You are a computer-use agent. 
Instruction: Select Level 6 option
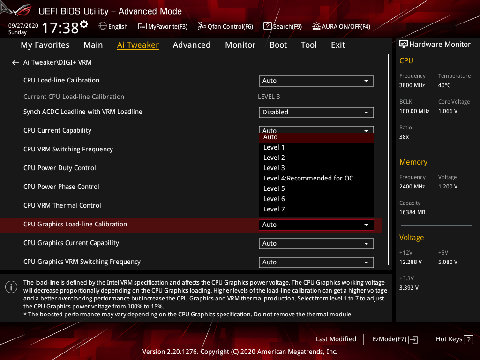[x=316, y=199]
